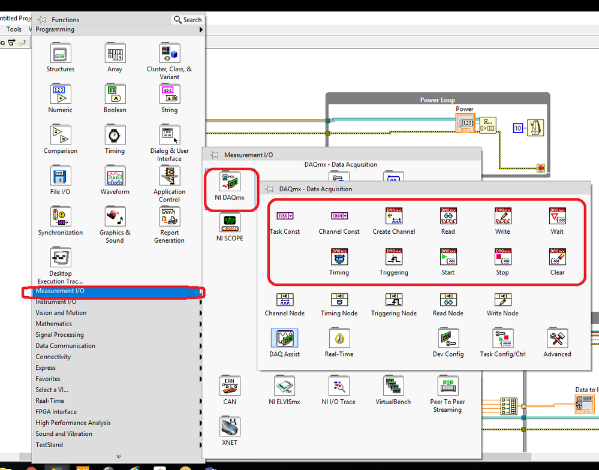Open the NI SCOPE palette
This screenshot has width=599, height=470.
[230, 222]
